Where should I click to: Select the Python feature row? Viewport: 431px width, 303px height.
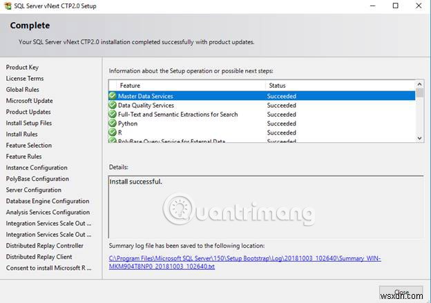[x=262, y=124]
